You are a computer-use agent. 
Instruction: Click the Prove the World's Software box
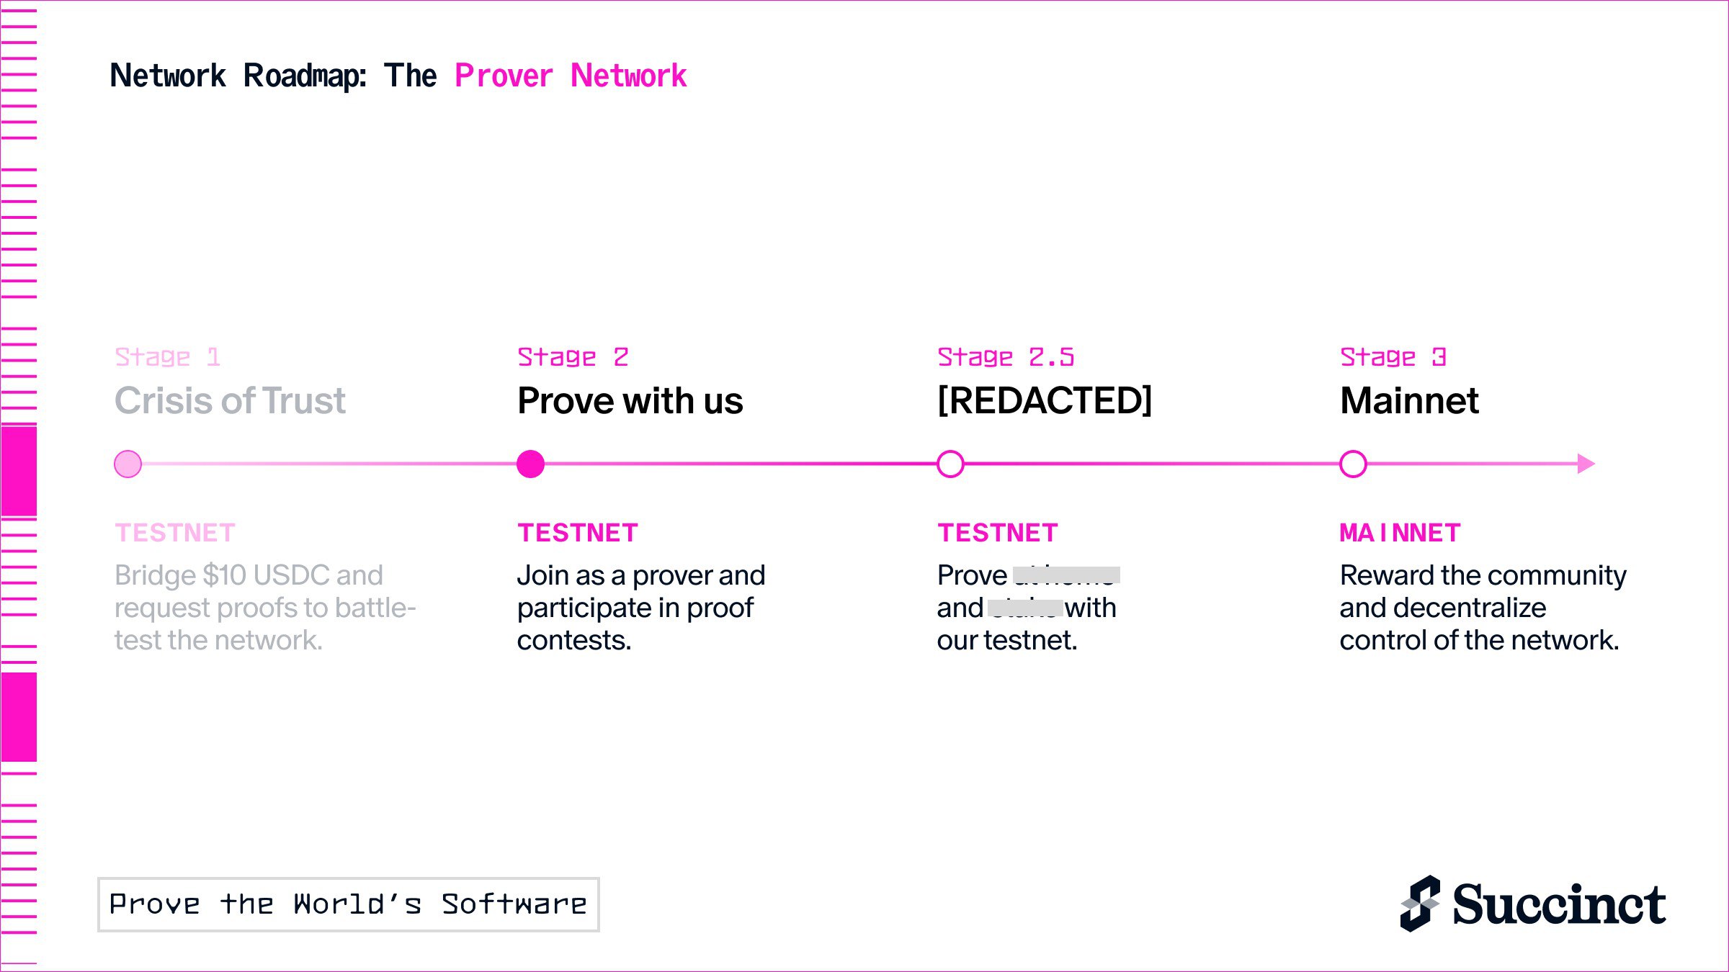click(x=349, y=904)
